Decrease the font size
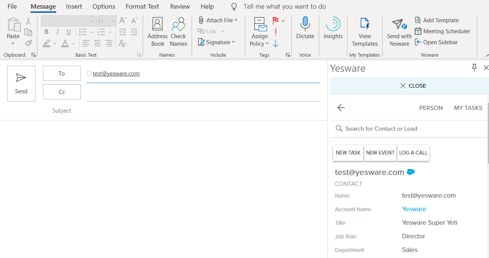 [x=134, y=21]
